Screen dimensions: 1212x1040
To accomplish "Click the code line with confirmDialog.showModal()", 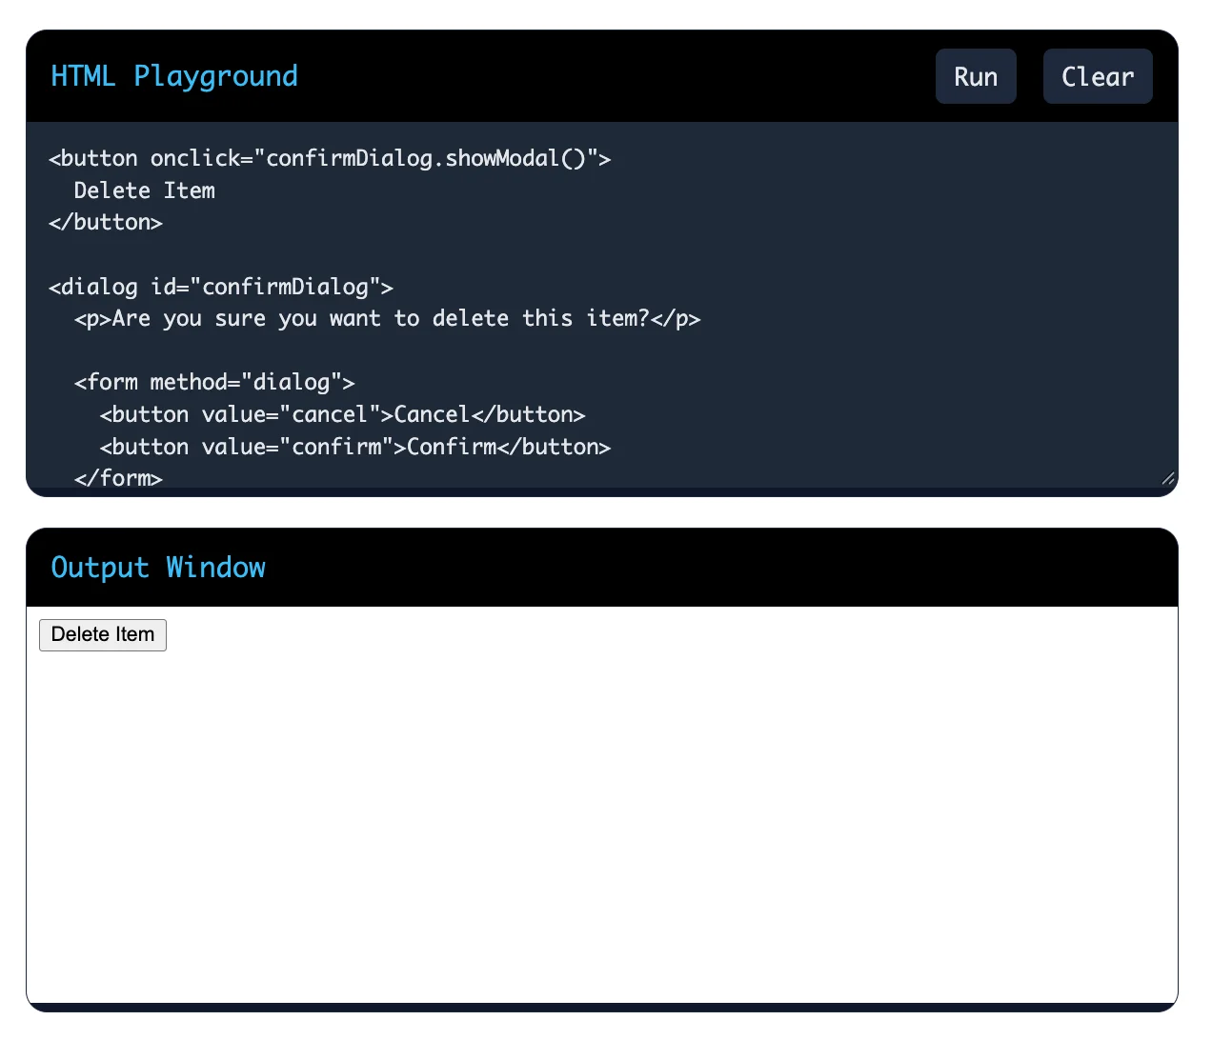I will (x=330, y=158).
